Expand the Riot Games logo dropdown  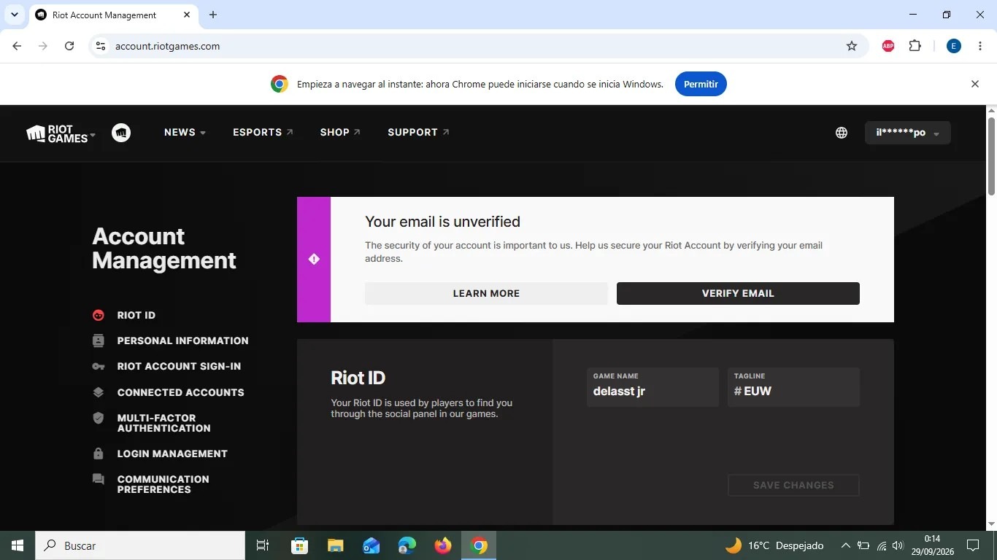[x=61, y=133]
